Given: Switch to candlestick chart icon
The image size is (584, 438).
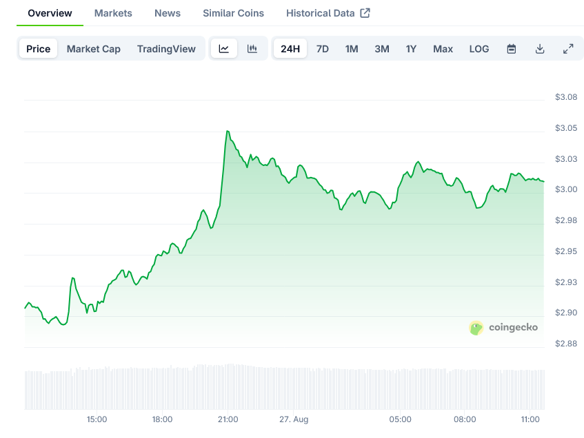Looking at the screenshot, I should tap(252, 49).
